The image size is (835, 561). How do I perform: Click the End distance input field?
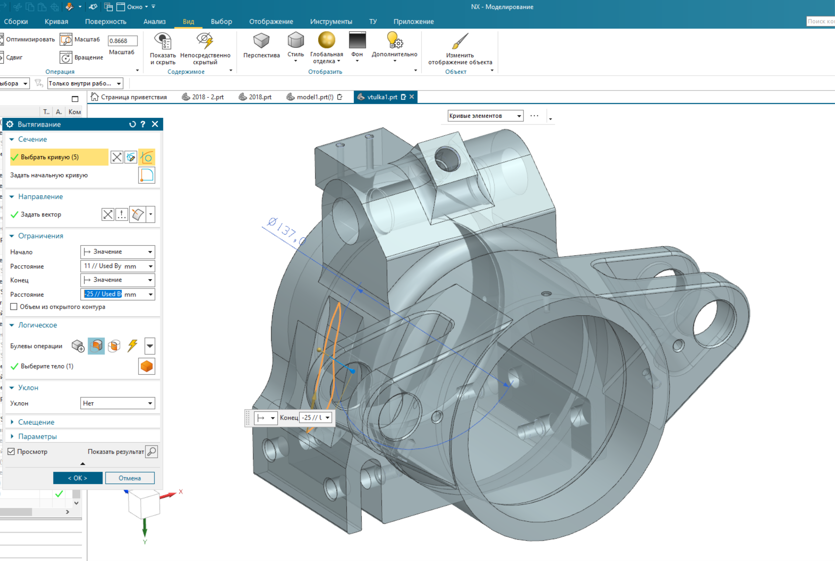coord(103,294)
